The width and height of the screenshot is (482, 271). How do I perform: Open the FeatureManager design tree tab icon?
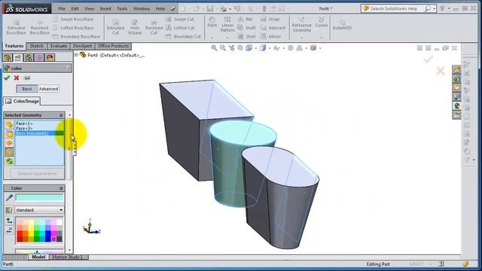point(8,57)
